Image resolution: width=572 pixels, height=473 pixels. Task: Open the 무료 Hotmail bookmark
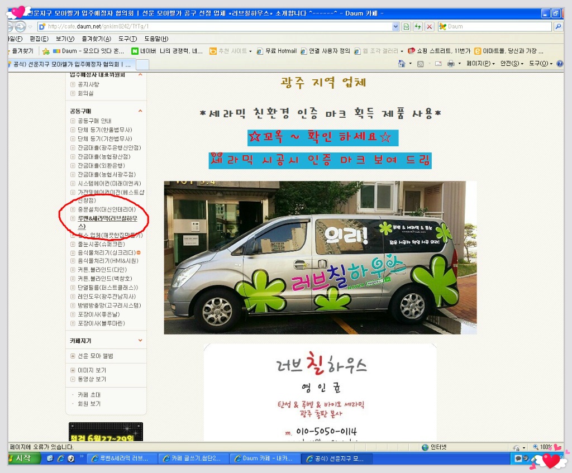coord(277,51)
